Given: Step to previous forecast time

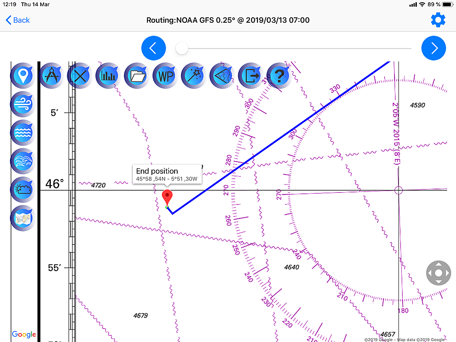Looking at the screenshot, I should [154, 48].
